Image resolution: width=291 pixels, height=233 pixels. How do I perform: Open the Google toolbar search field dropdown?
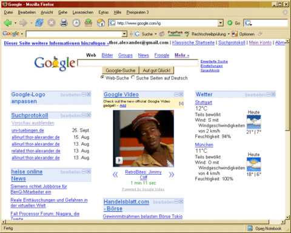click(124, 34)
